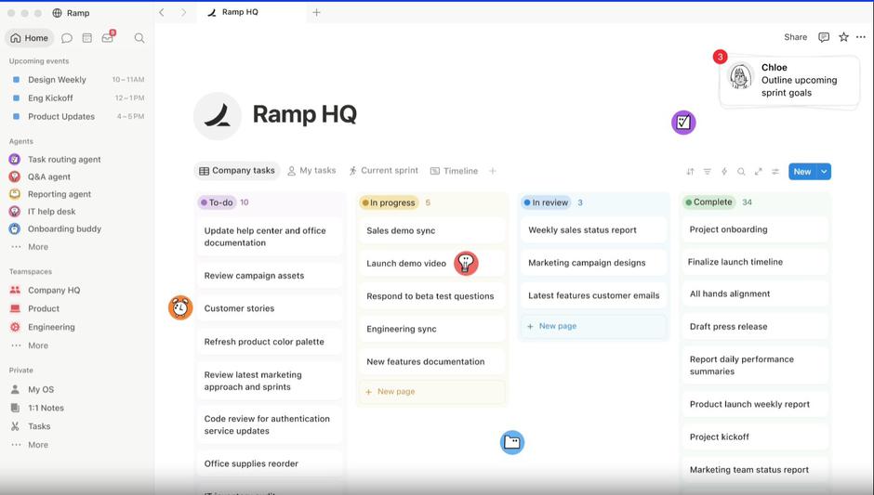Click the purple checklist floating icon
Image resolution: width=874 pixels, height=495 pixels.
(x=683, y=122)
